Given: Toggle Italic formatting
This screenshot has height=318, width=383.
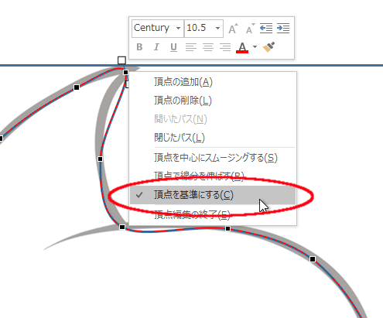Looking at the screenshot, I should coord(156,47).
